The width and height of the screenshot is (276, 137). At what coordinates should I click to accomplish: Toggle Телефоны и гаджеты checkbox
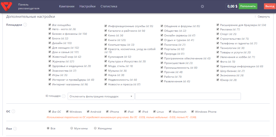pos(218,43)
